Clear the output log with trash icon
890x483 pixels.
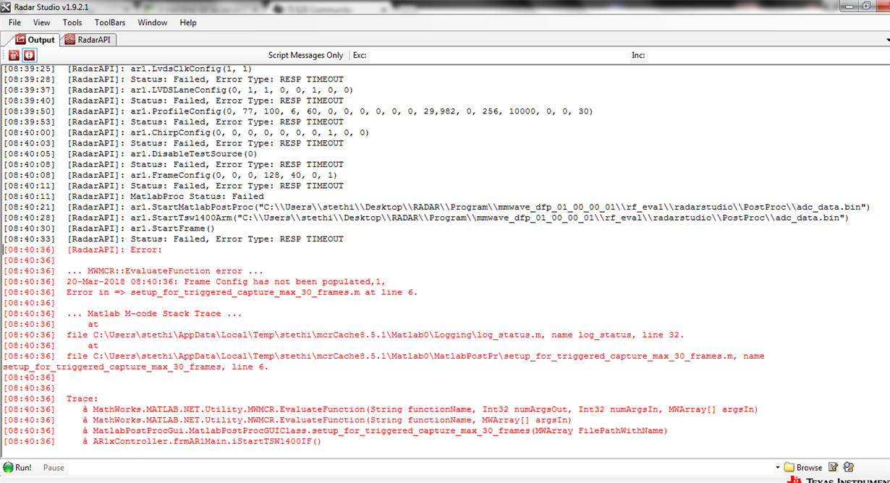point(14,55)
